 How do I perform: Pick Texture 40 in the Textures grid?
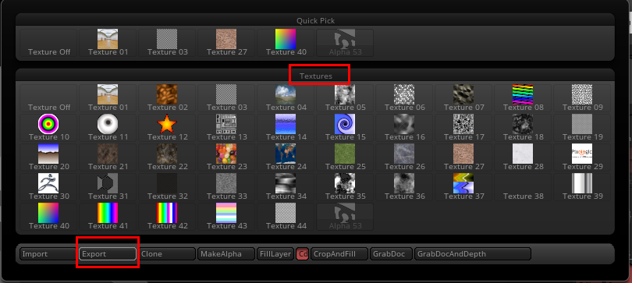pyautogui.click(x=48, y=217)
